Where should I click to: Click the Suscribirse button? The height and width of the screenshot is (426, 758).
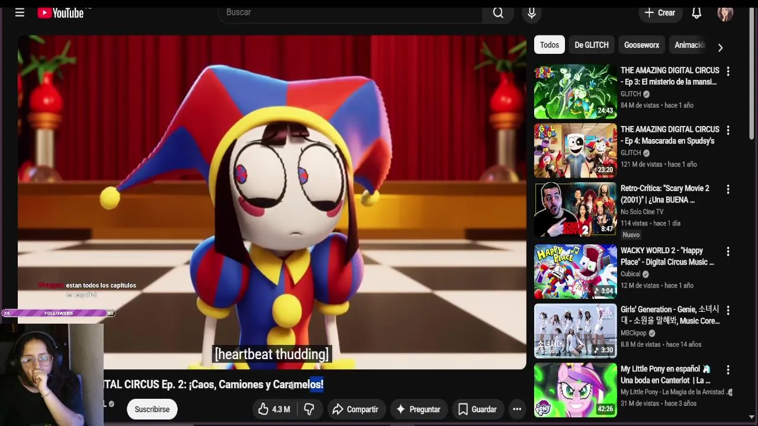[152, 409]
